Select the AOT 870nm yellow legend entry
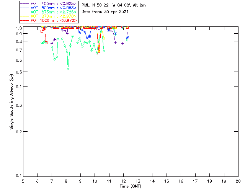The image size is (245, 196). pos(49,16)
